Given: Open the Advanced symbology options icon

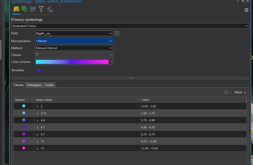Looking at the screenshot, I should [50, 9].
